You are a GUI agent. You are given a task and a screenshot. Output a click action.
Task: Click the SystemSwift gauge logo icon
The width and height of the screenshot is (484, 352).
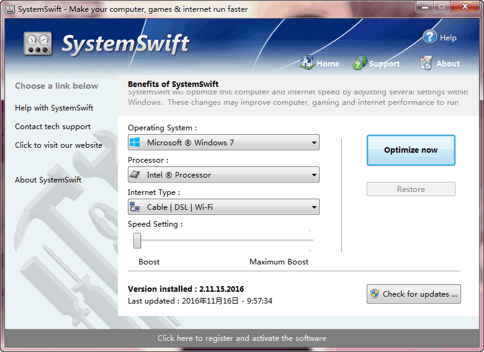coord(38,43)
